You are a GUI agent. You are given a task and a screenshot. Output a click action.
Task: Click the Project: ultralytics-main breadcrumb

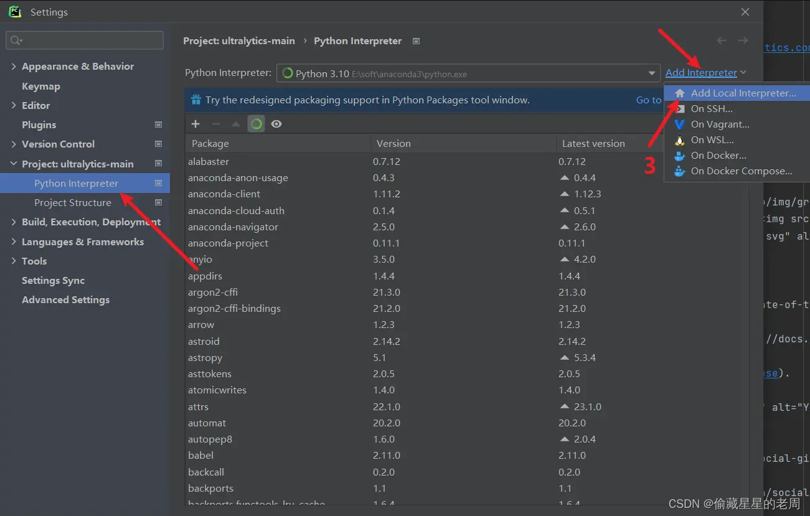(x=239, y=40)
